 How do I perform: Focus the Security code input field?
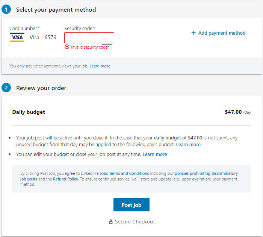pyautogui.click(x=89, y=38)
